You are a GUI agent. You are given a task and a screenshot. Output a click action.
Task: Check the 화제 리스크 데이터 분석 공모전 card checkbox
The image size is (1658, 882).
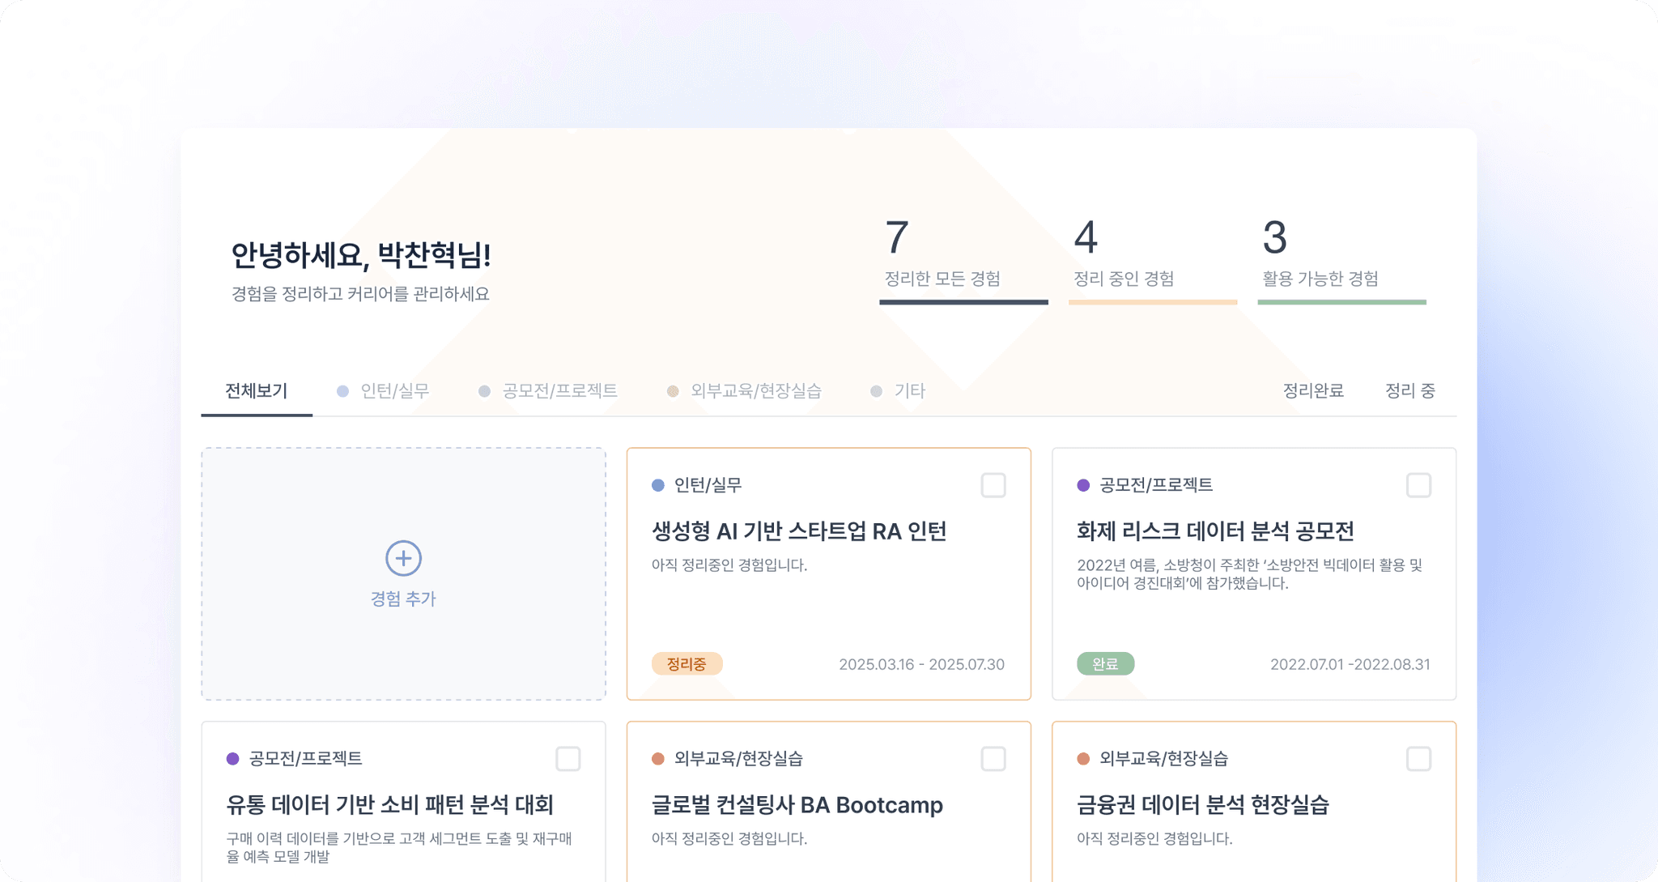(x=1418, y=485)
